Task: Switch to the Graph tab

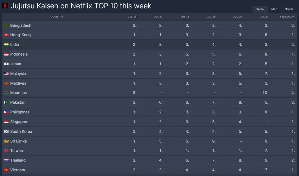Action: (289, 9)
